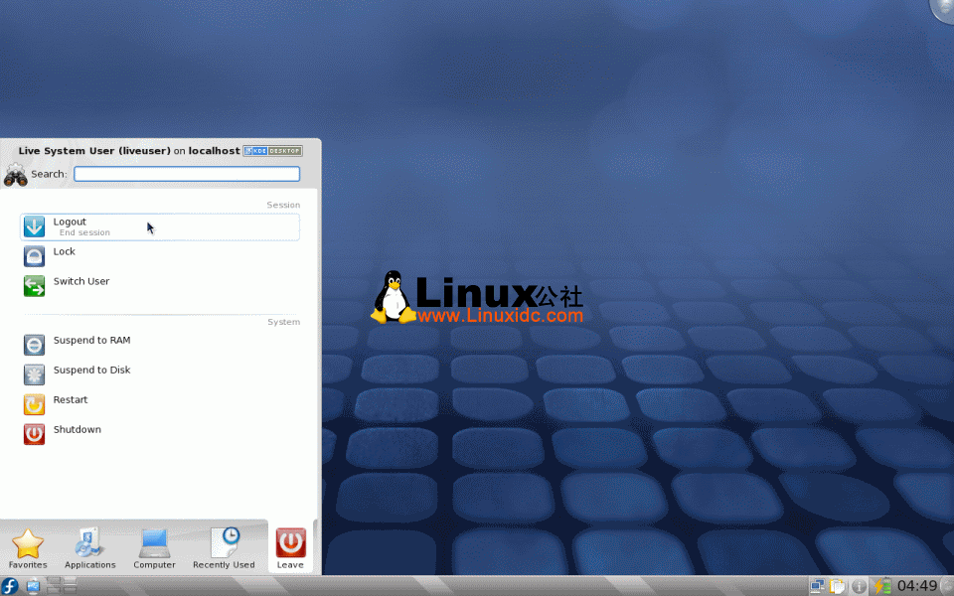Open Klipper clipboard manager from the tray
The height and width of the screenshot is (596, 954).
point(836,585)
